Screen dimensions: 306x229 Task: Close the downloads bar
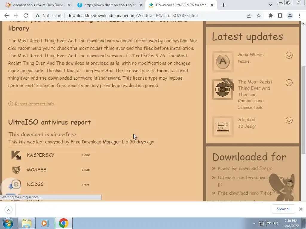301,209
